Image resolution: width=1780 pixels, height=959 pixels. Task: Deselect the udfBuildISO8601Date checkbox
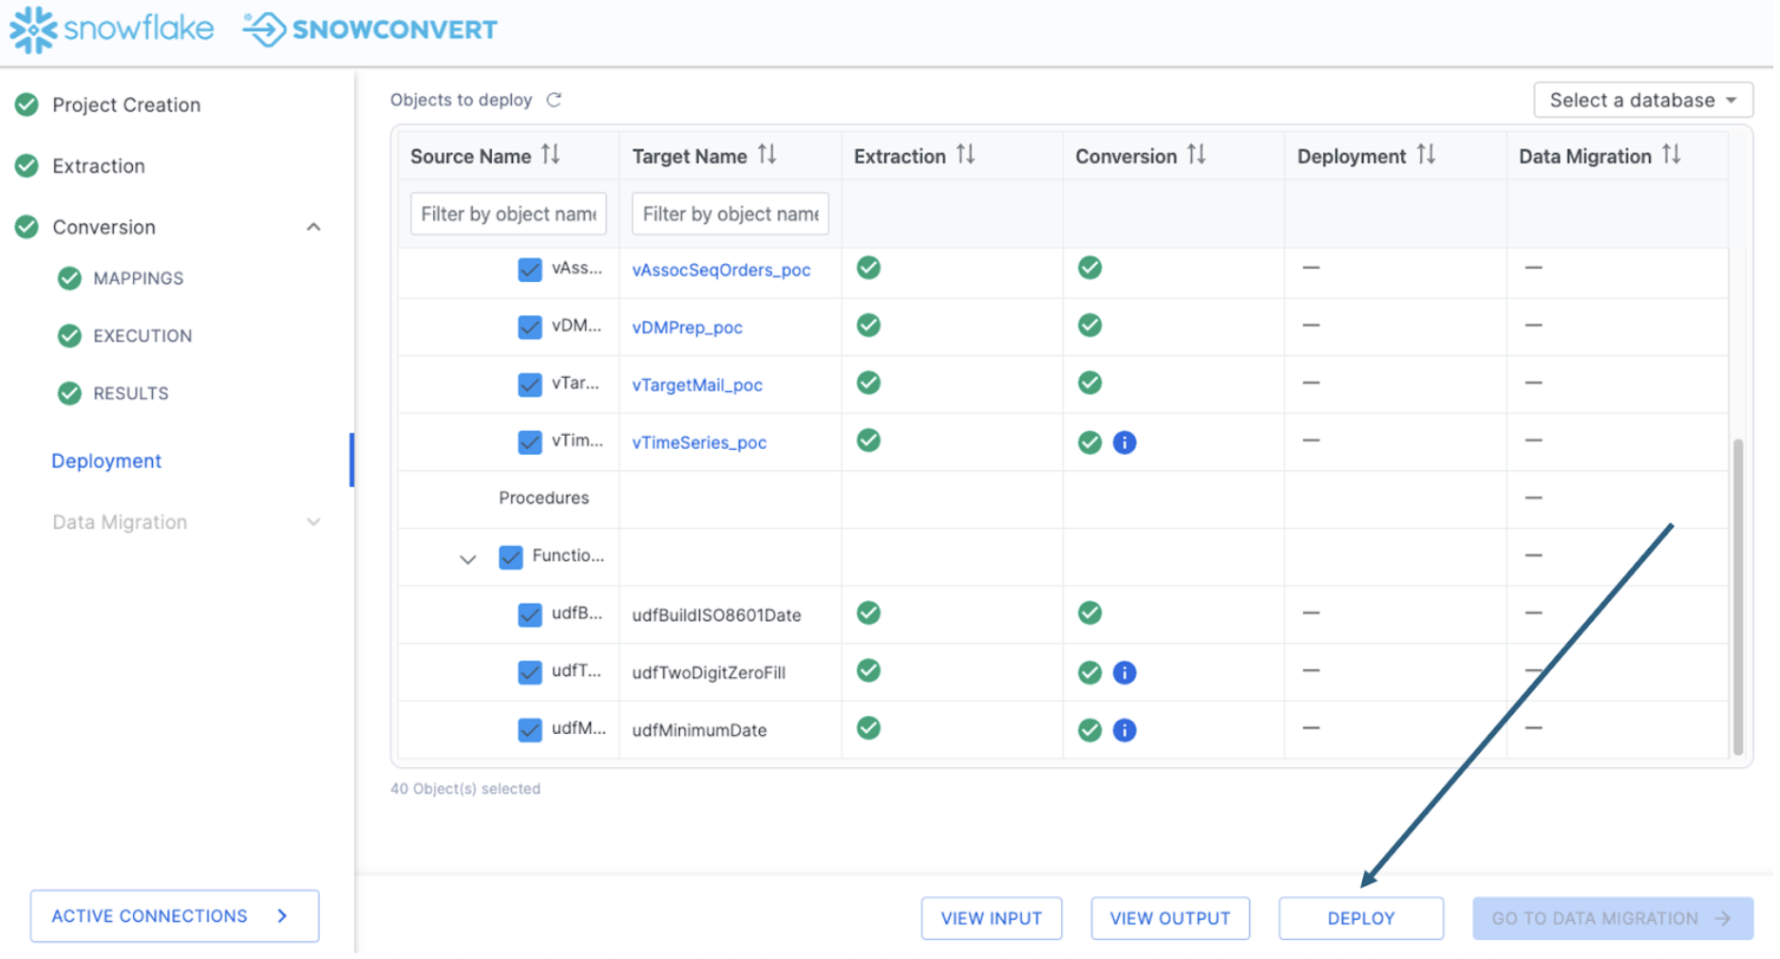click(x=530, y=614)
